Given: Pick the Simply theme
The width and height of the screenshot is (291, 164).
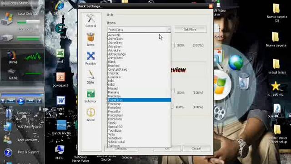Looking at the screenshot, I should [139, 123].
